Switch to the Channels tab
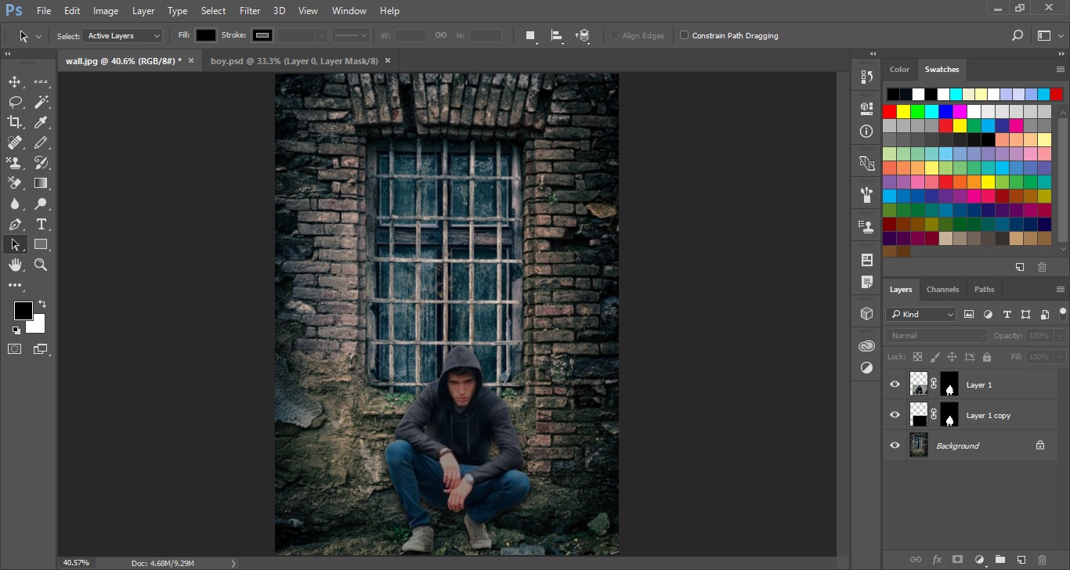 [942, 289]
